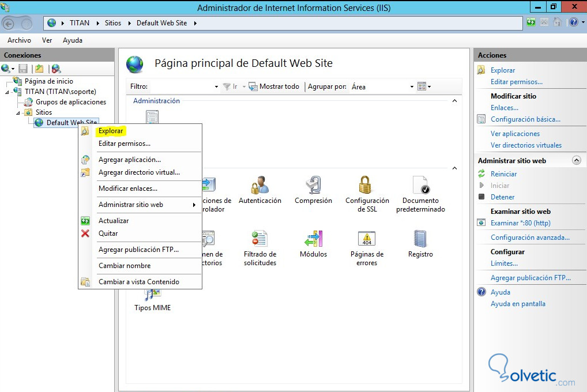This screenshot has height=392, width=587.
Task: Click Agregar publicación FTP... in Acciones
Action: click(x=530, y=278)
